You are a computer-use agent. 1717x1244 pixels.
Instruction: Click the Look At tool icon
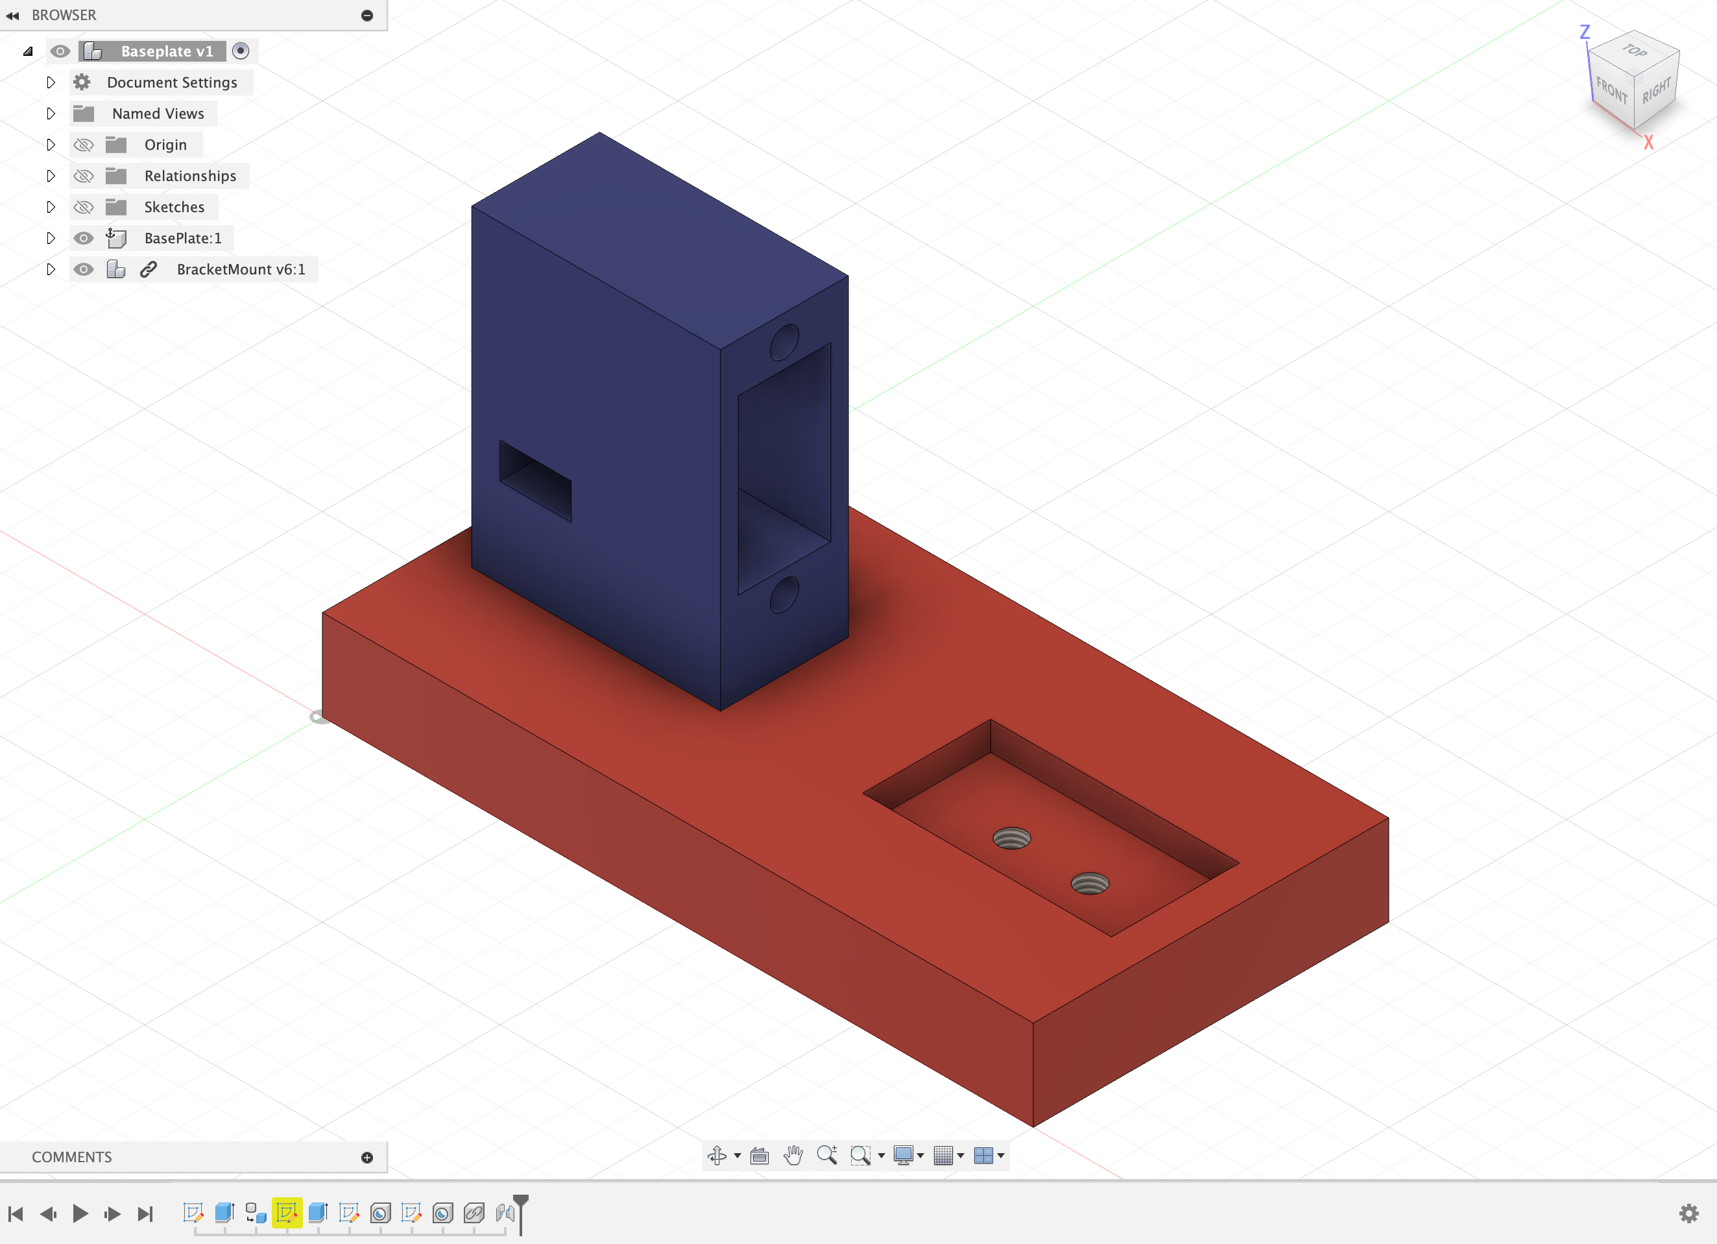[x=760, y=1155]
